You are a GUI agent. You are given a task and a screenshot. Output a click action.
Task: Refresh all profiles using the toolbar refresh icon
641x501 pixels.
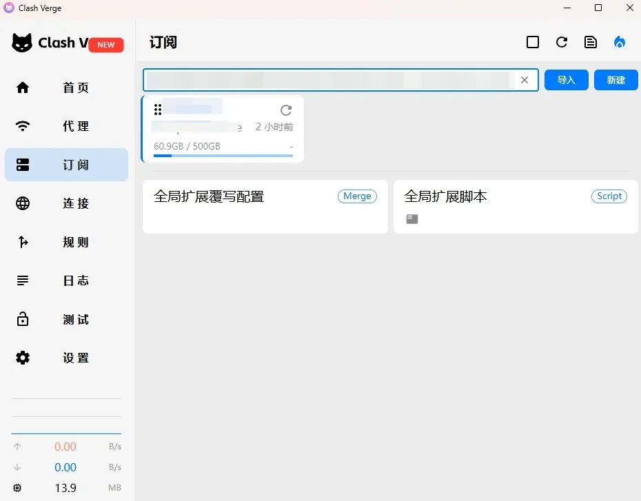[561, 42]
